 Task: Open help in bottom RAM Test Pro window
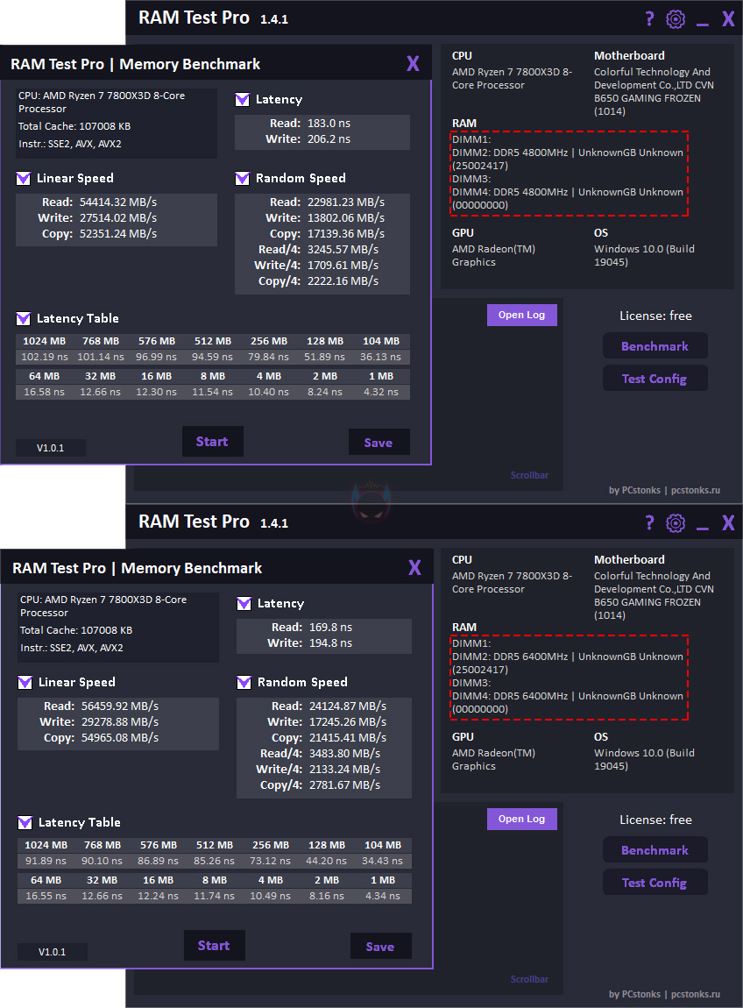[x=650, y=522]
